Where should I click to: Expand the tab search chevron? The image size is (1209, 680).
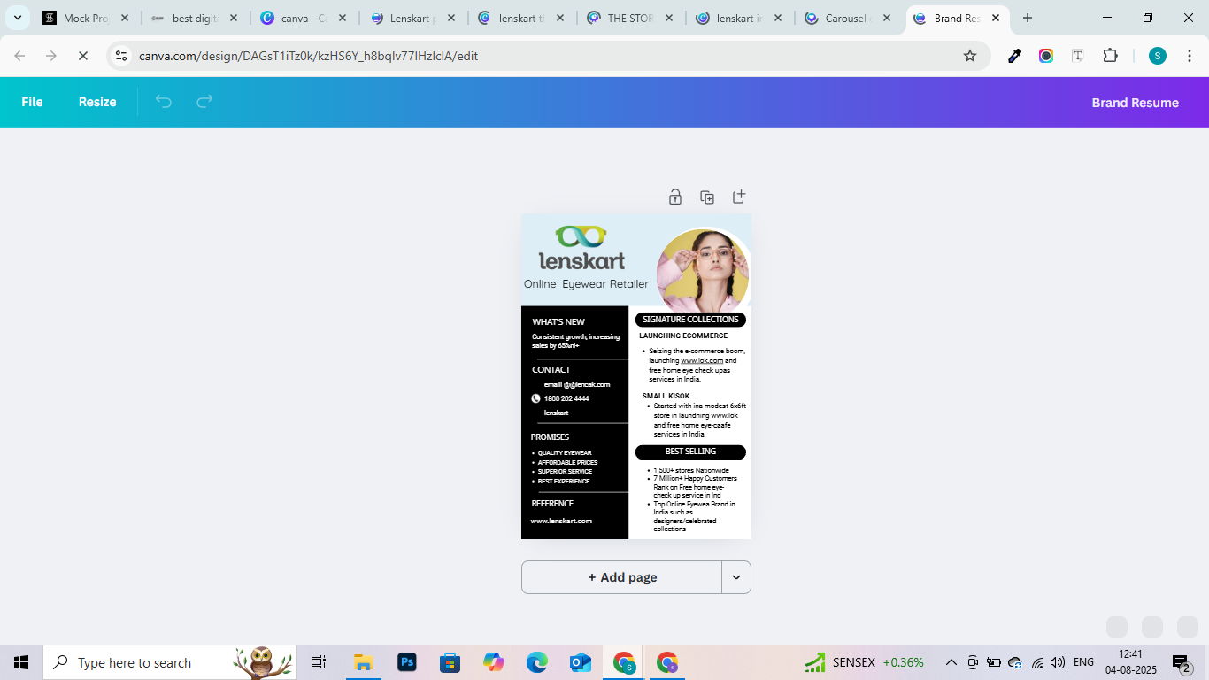pyautogui.click(x=18, y=18)
